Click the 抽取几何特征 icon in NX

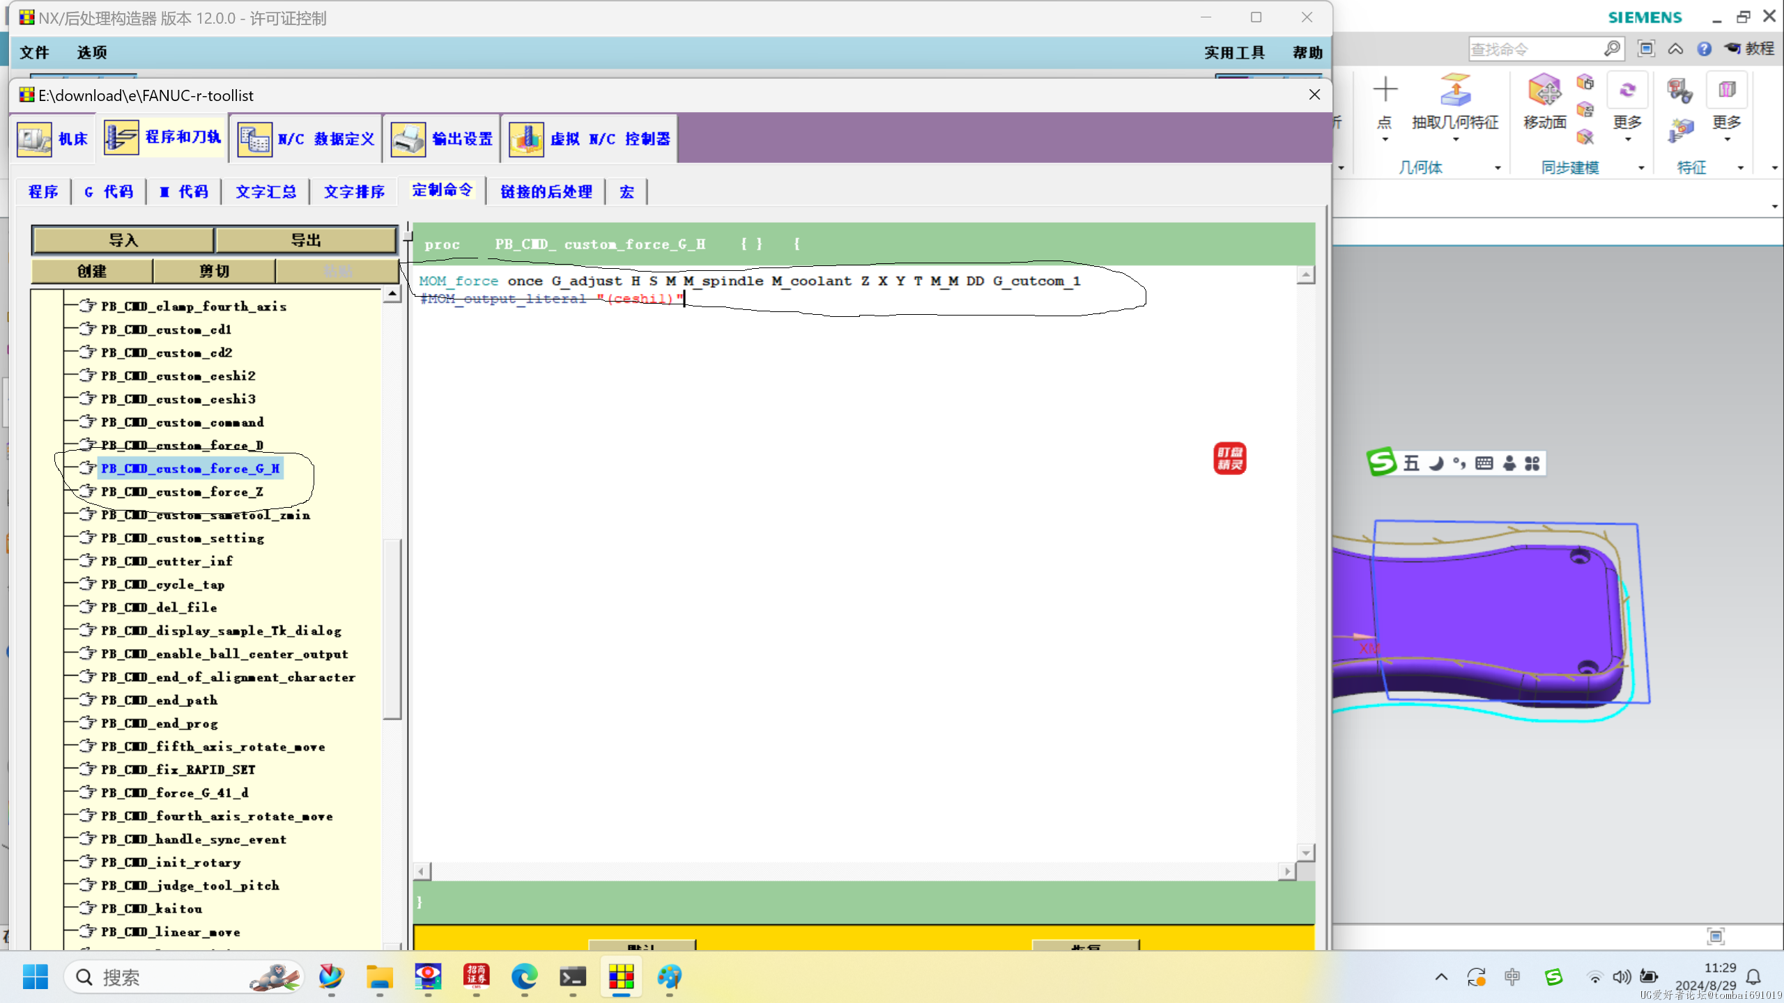click(1455, 91)
